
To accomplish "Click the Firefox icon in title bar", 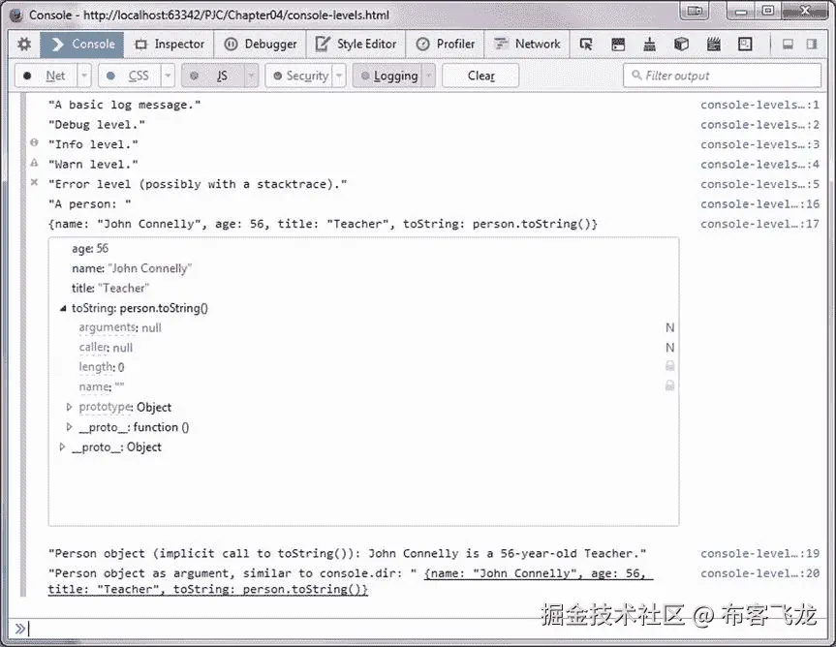I will (x=16, y=15).
